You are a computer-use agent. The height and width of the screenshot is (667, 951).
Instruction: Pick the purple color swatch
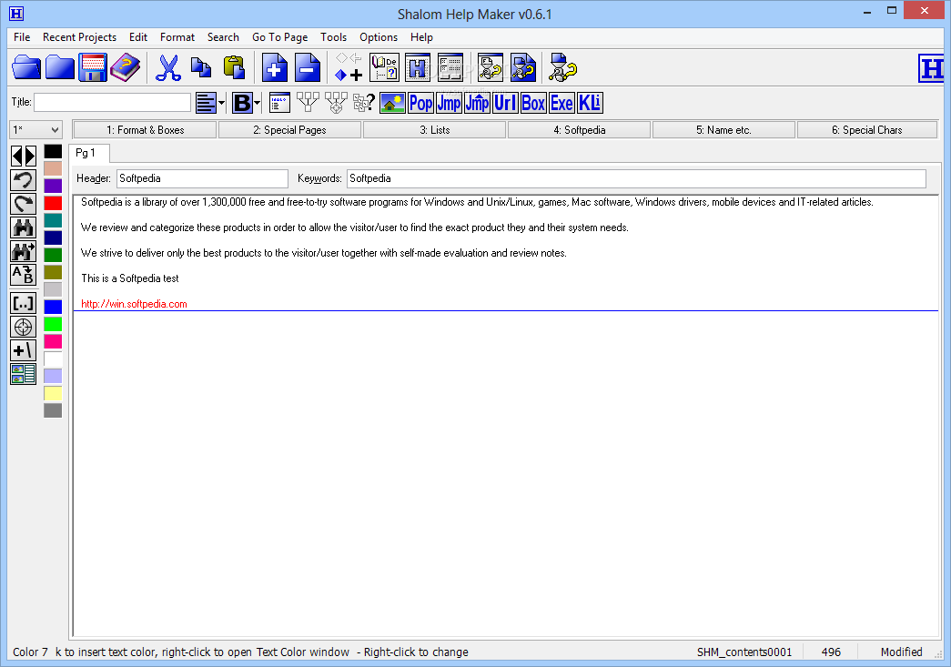(x=53, y=186)
